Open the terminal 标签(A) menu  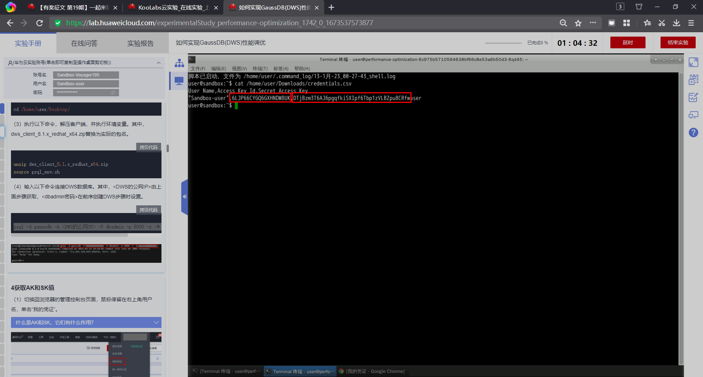coord(281,69)
